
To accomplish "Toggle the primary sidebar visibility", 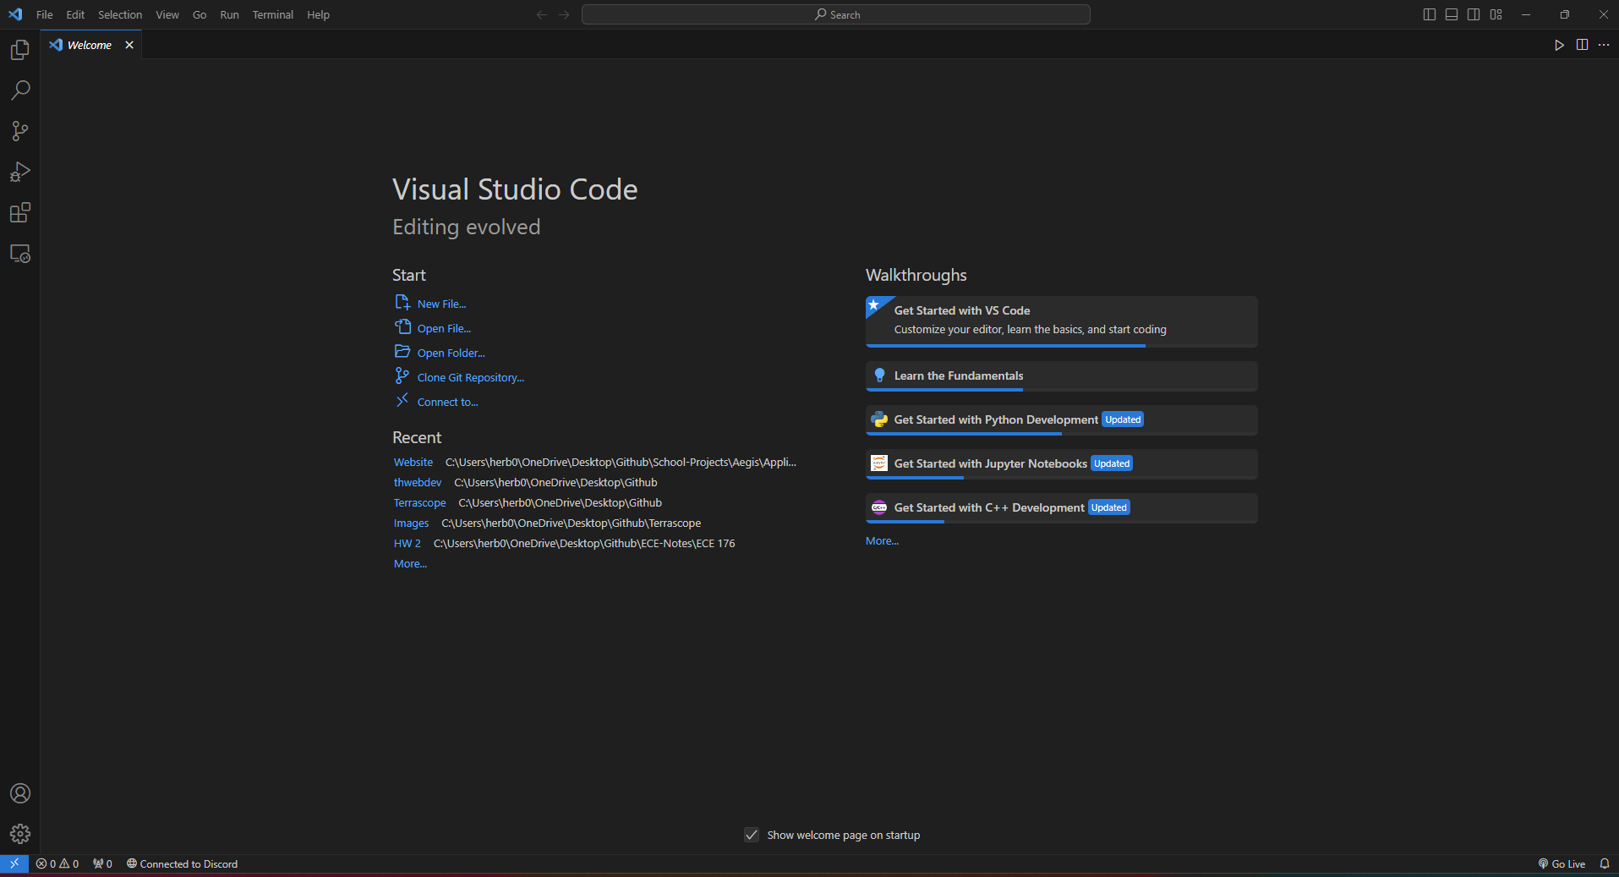I will click(x=1428, y=14).
